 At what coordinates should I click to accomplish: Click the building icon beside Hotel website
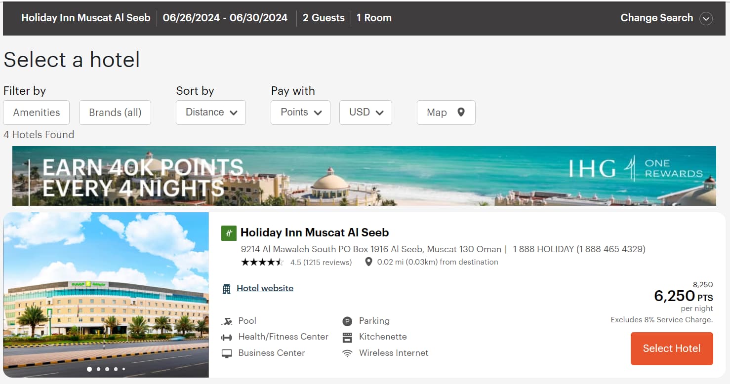(227, 289)
